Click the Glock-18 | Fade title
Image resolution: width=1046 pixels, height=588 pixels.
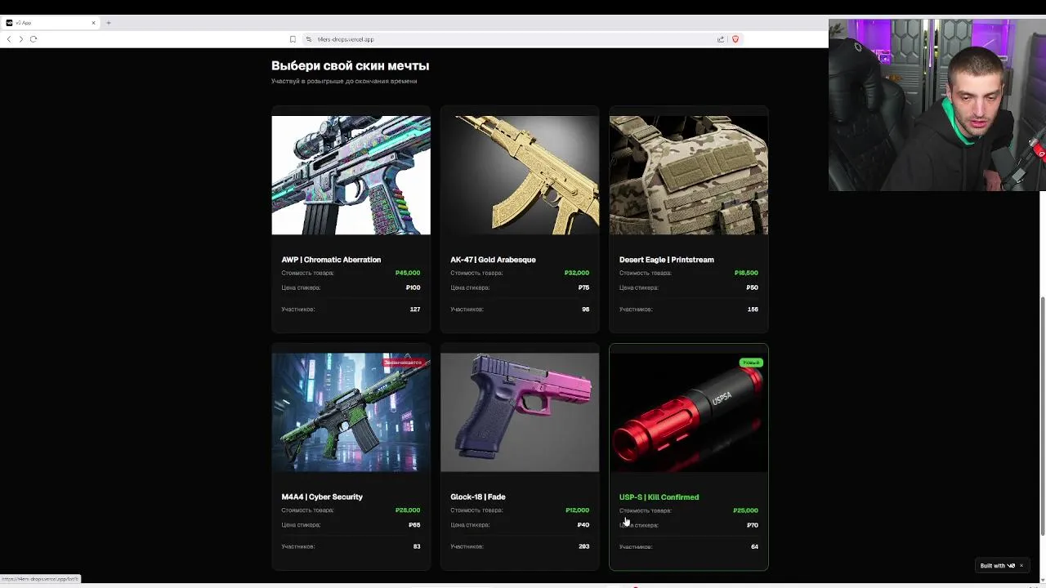477,497
